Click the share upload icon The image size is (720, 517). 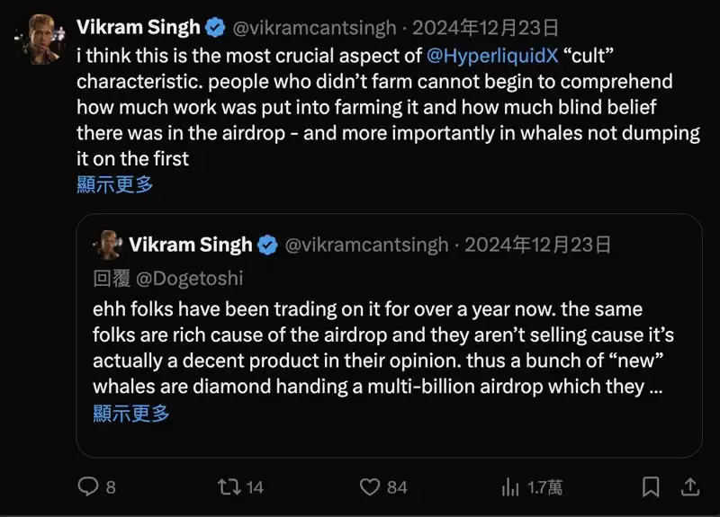pyautogui.click(x=689, y=486)
